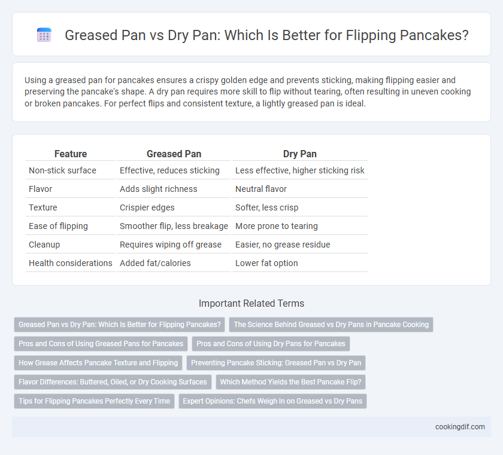Click the 'Greased Pan' column header

[x=174, y=154]
